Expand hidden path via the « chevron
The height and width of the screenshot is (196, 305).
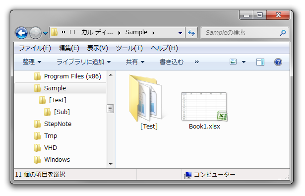(63, 32)
